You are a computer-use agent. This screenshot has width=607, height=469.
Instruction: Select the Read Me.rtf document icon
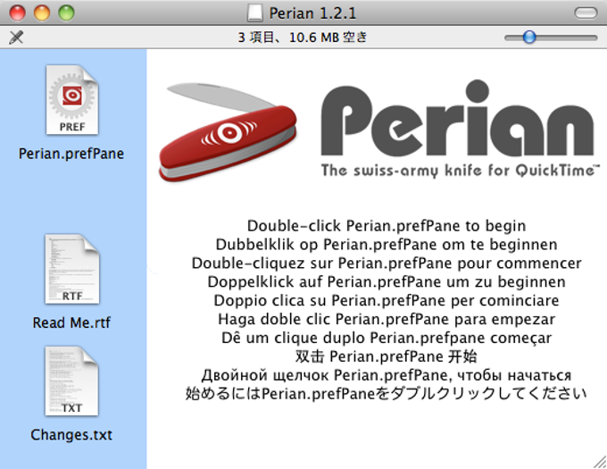[72, 269]
